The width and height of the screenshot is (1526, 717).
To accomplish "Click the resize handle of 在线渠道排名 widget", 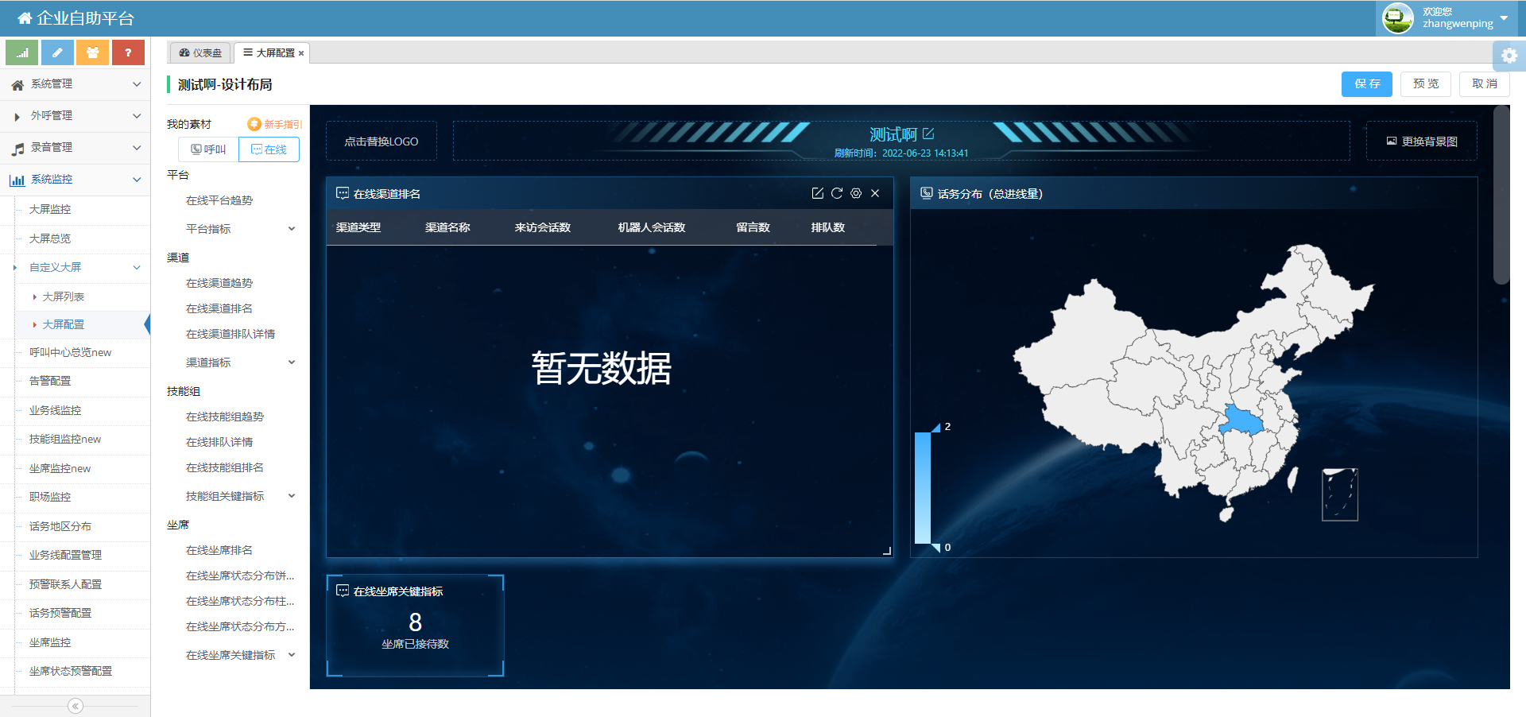I will click(x=887, y=551).
